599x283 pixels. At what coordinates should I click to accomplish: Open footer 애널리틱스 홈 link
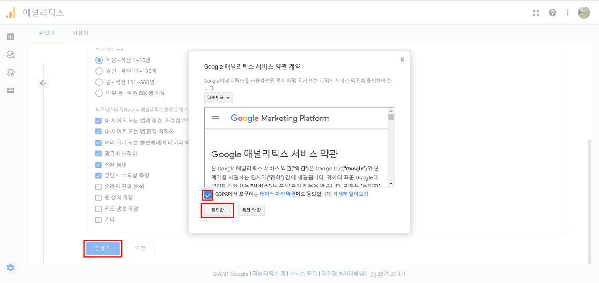[x=269, y=274]
